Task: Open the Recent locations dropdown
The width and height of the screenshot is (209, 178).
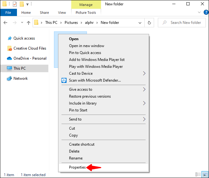Action: click(22, 23)
